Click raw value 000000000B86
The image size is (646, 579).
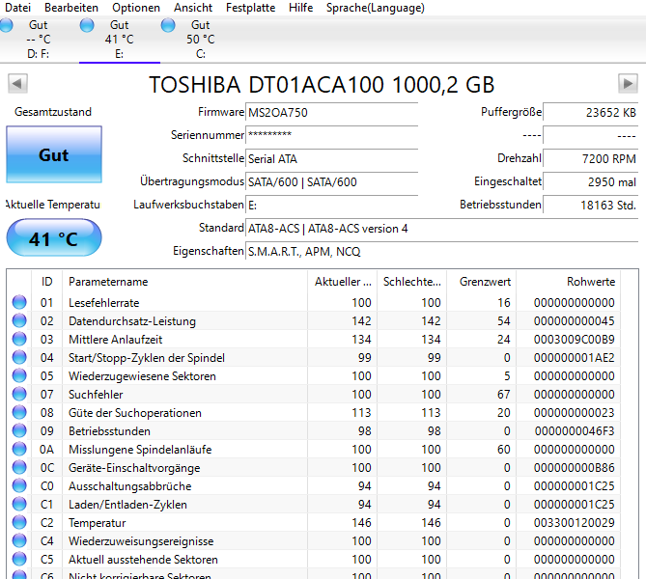(x=575, y=468)
